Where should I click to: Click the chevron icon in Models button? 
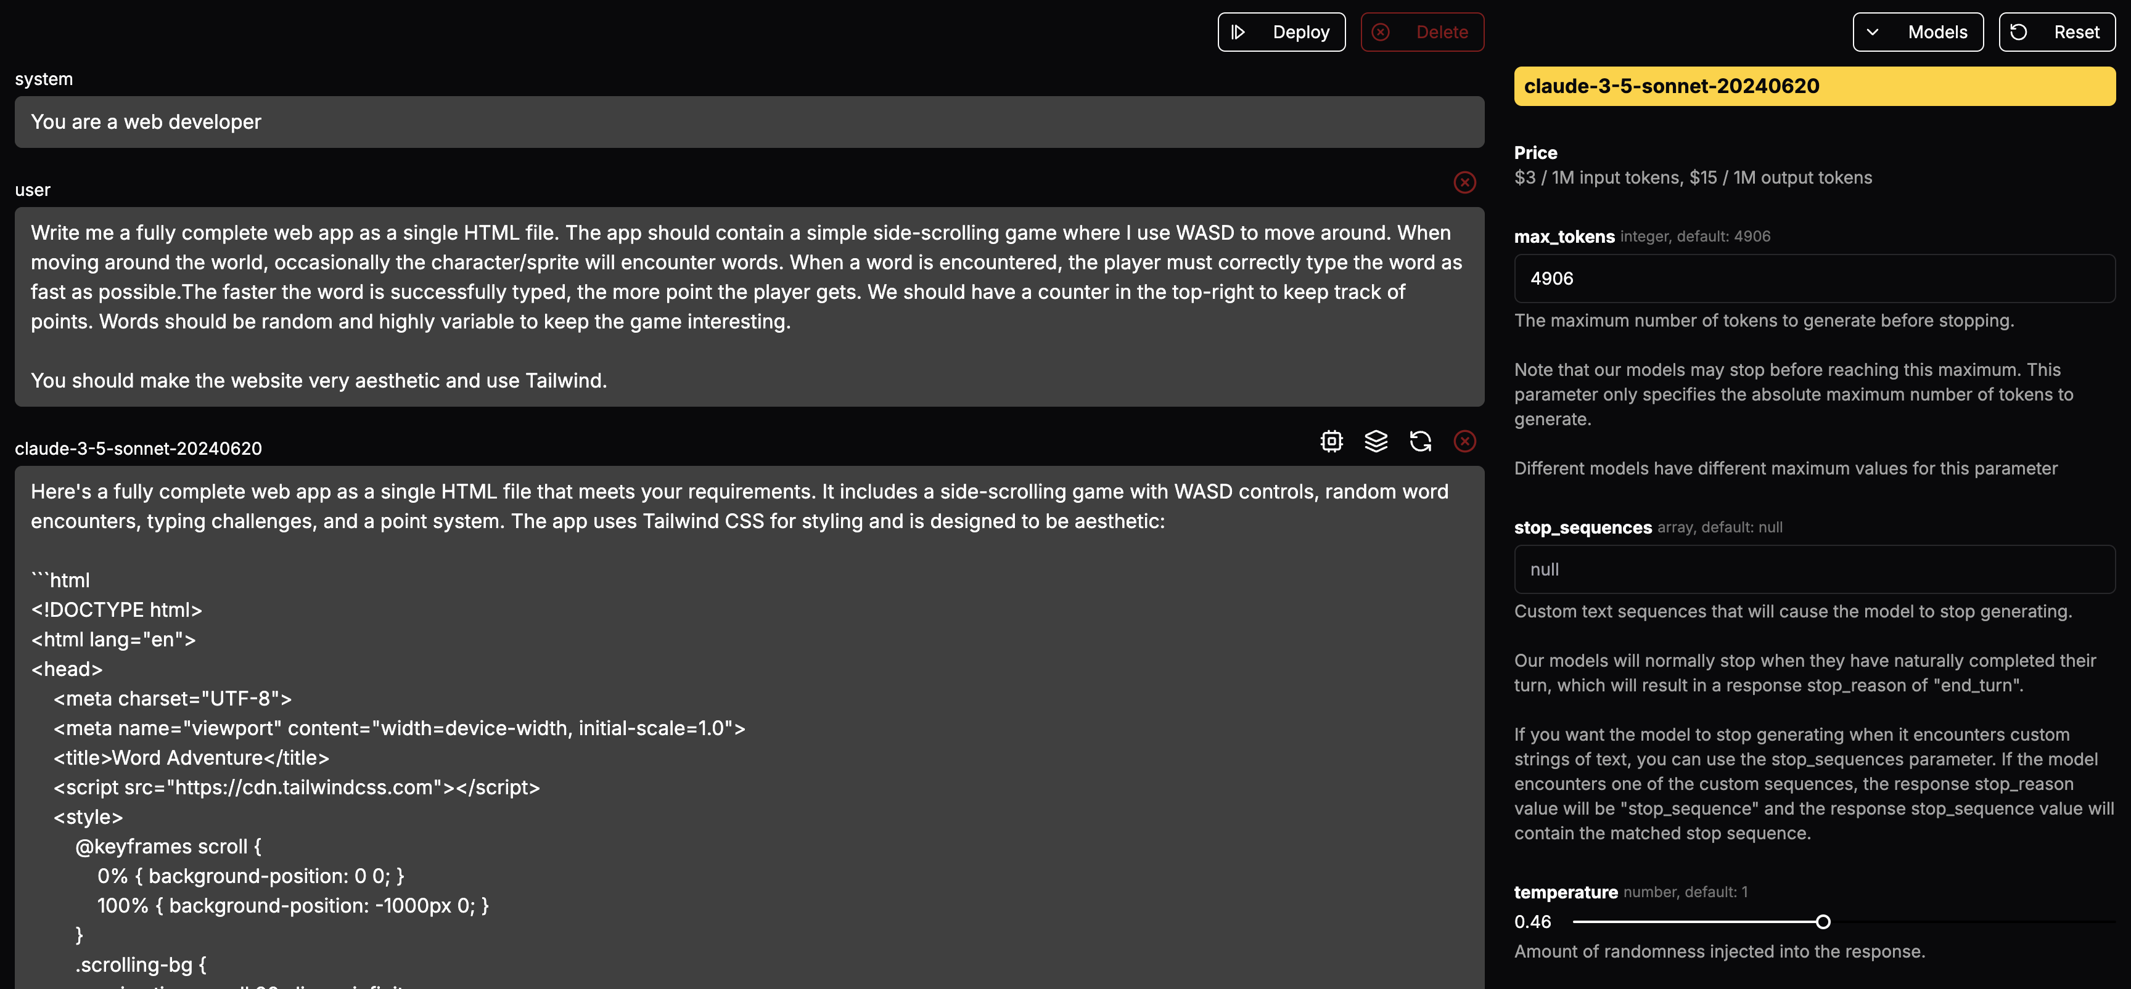[1873, 32]
